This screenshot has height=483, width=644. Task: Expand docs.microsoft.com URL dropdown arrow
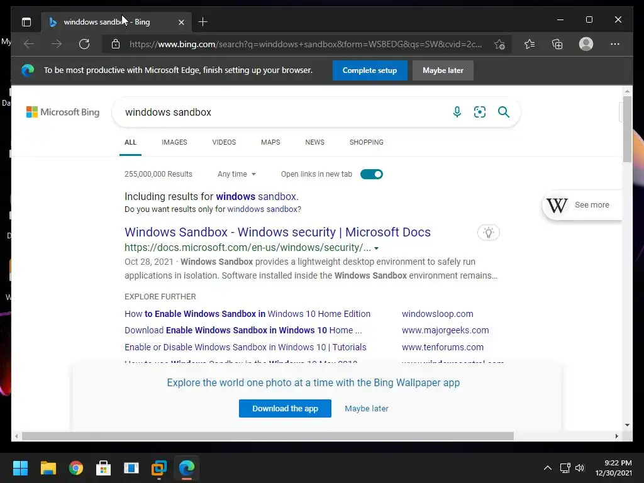[x=376, y=248]
